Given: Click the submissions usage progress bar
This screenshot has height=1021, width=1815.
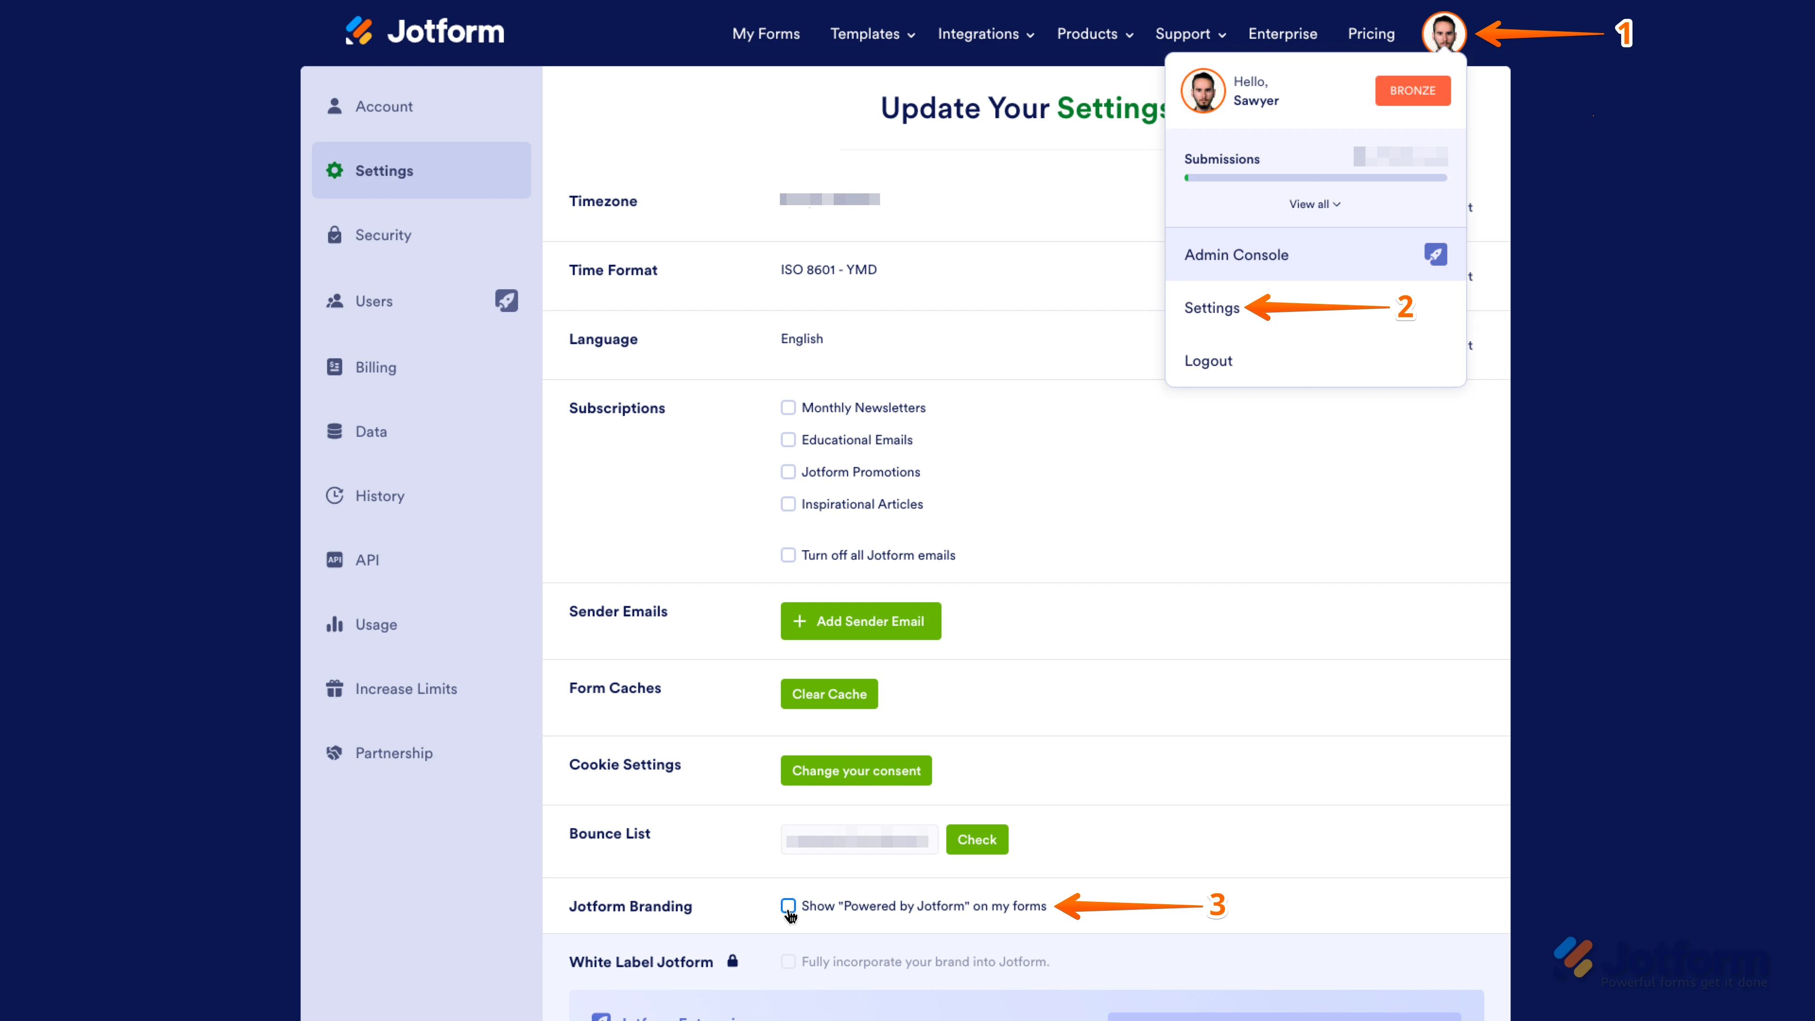Looking at the screenshot, I should [x=1314, y=178].
